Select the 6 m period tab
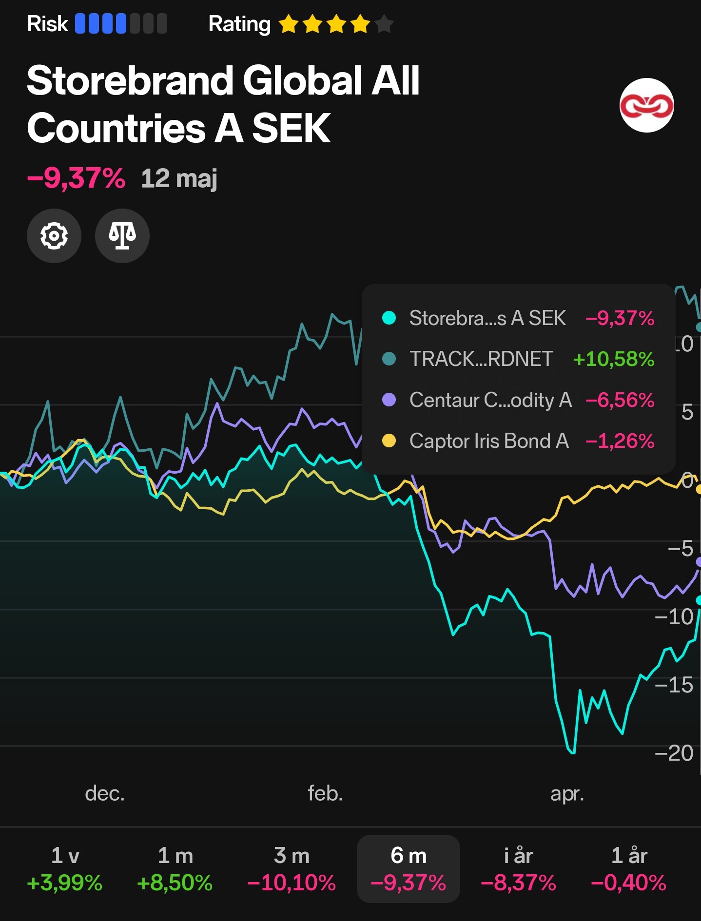 [409, 868]
